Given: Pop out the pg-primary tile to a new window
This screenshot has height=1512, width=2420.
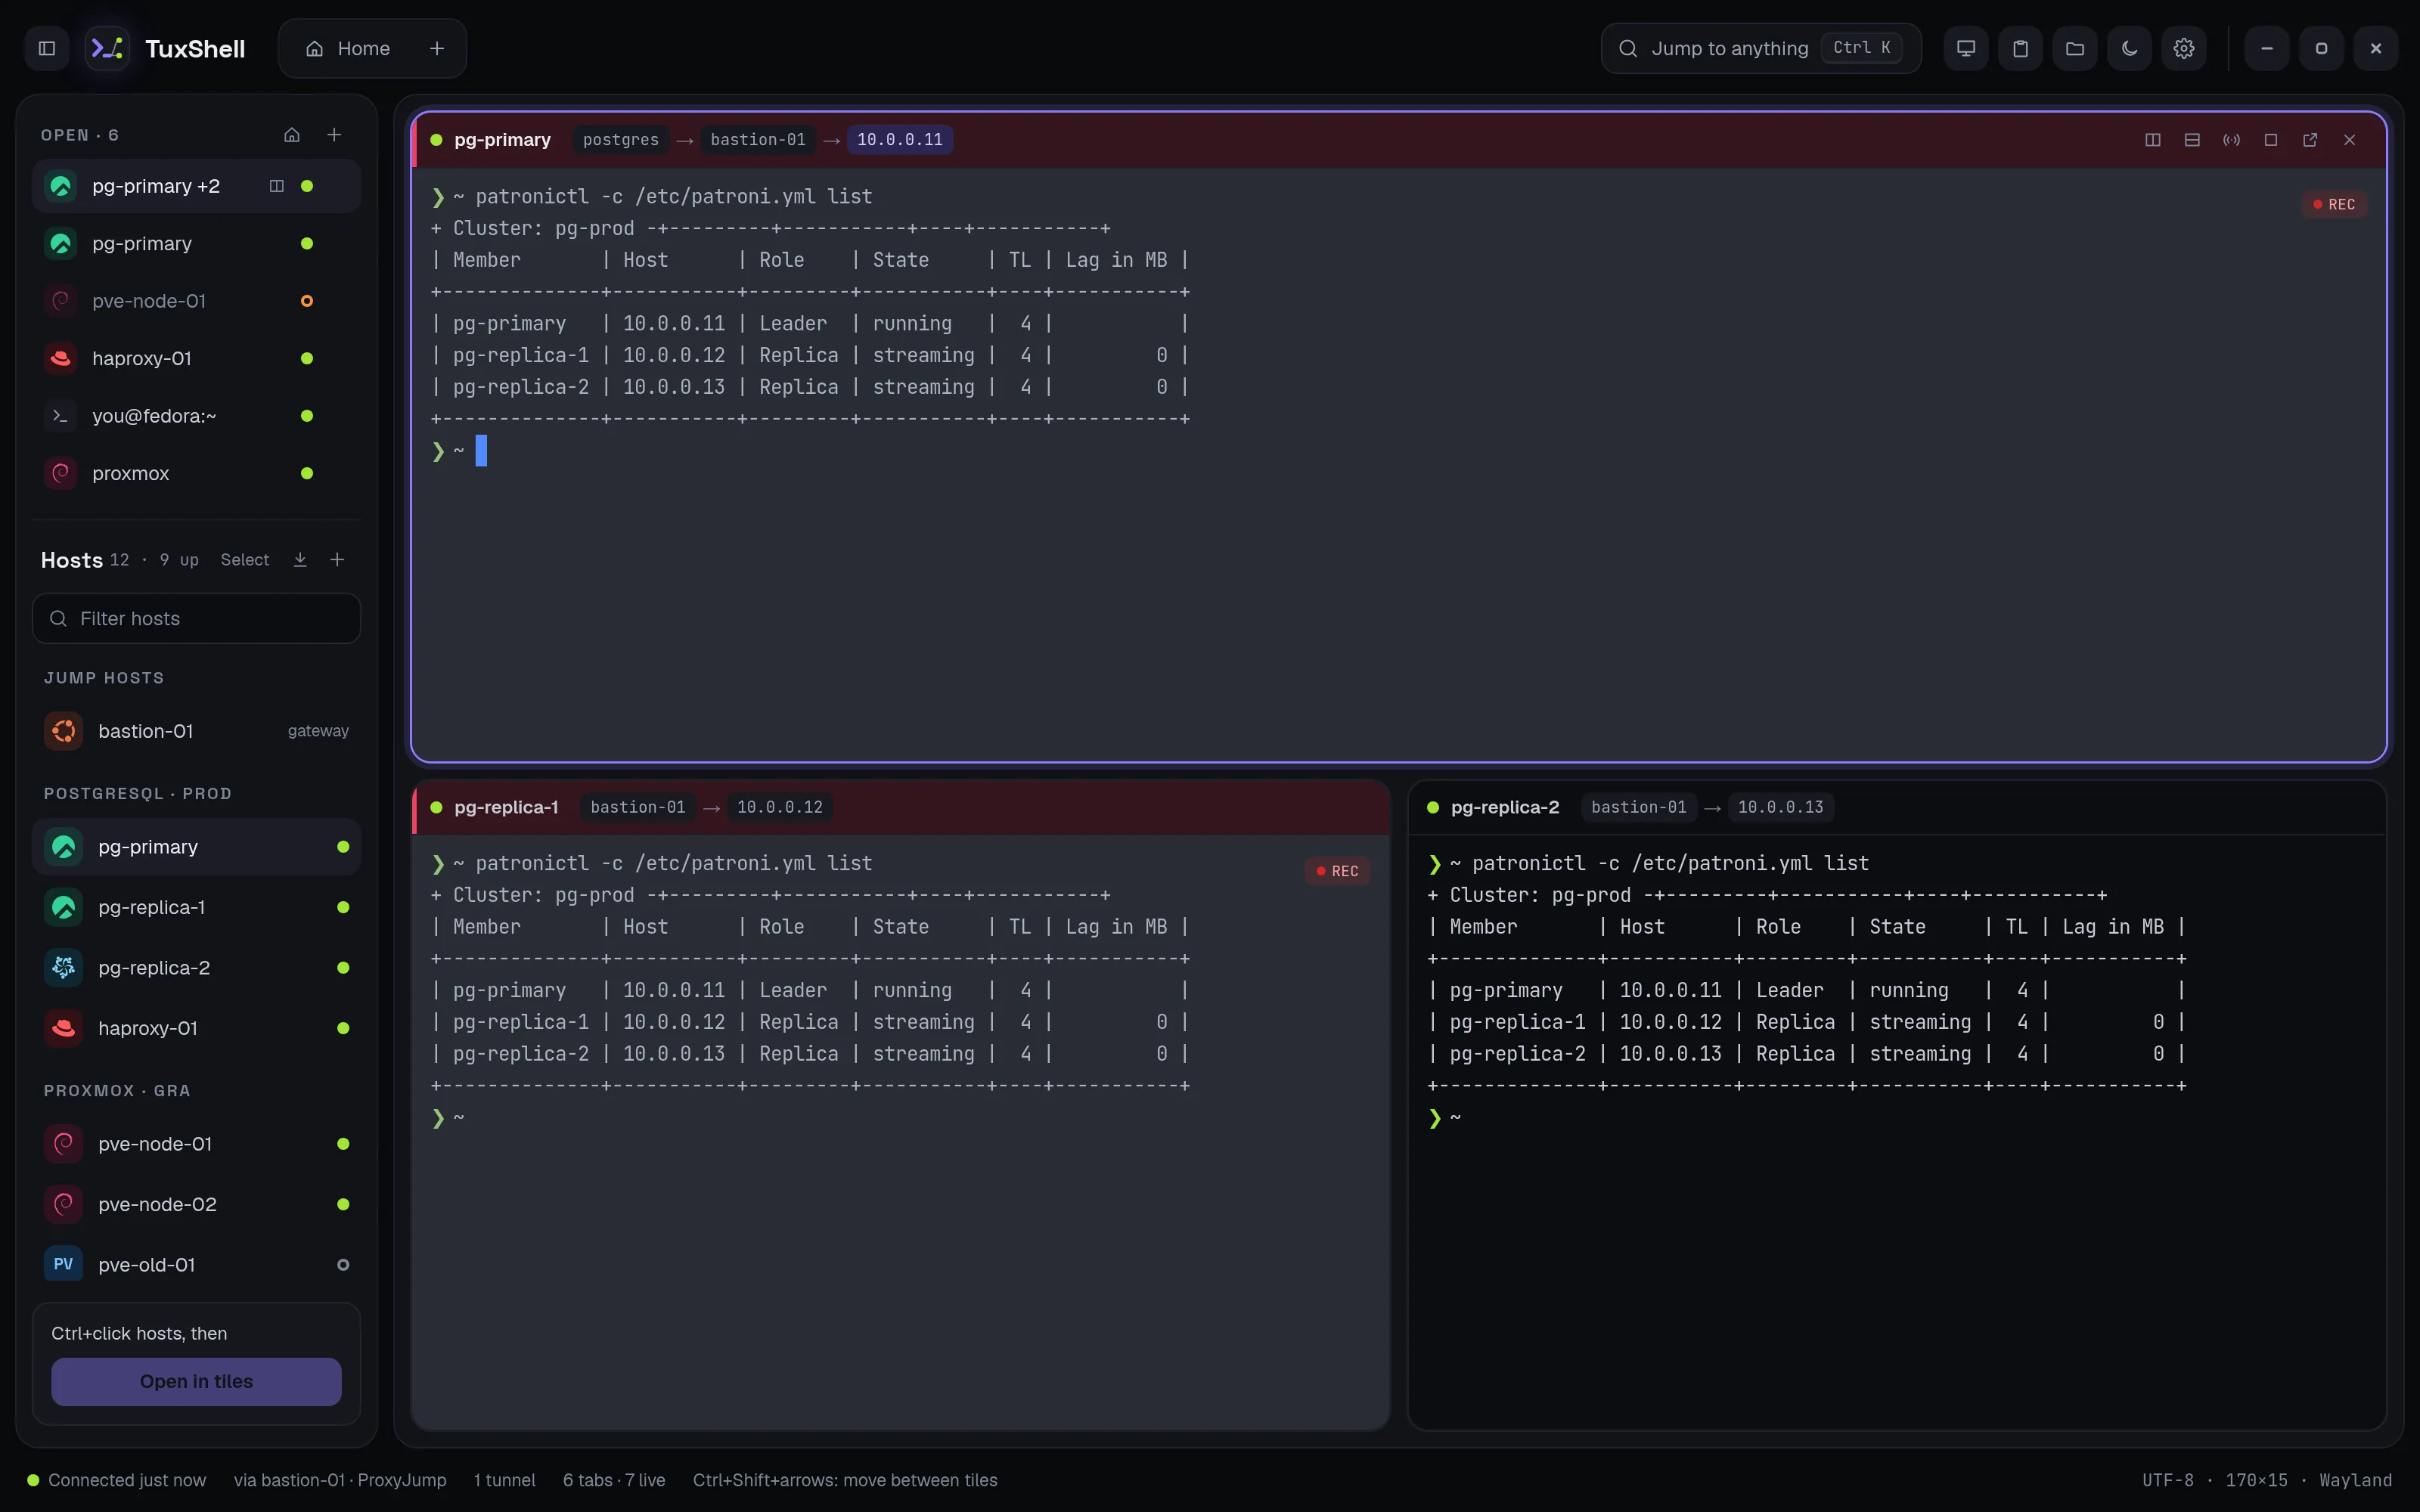Looking at the screenshot, I should tap(2310, 140).
